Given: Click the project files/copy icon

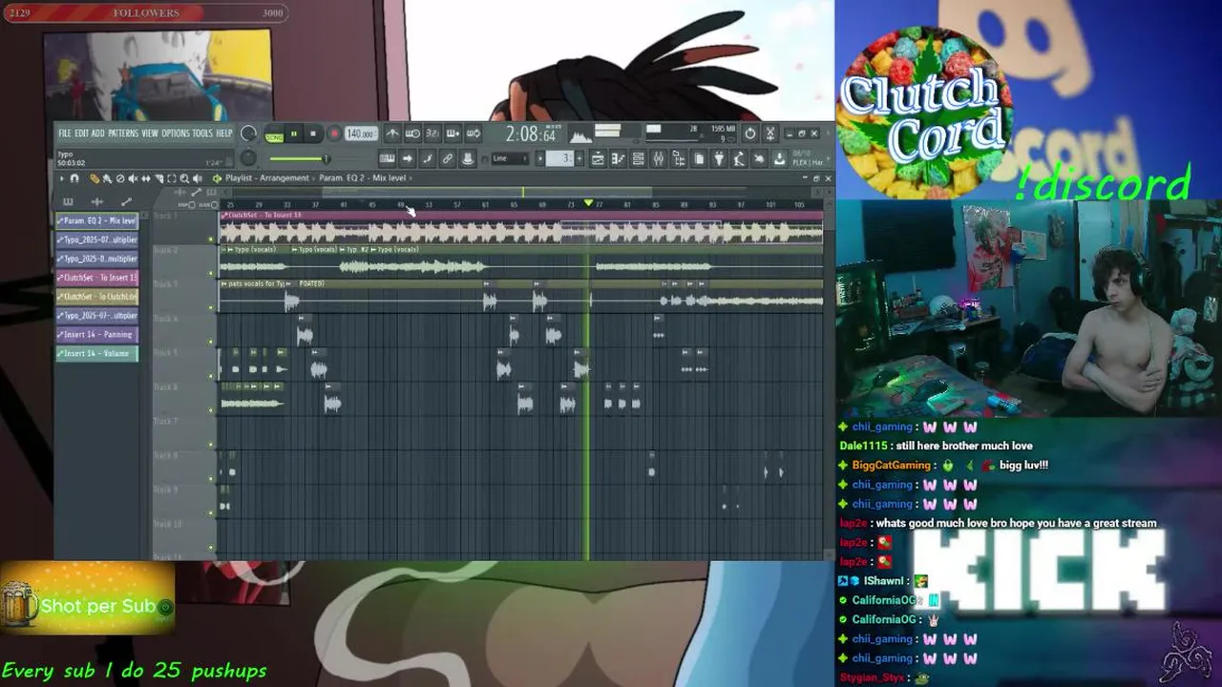Looking at the screenshot, I should (x=699, y=158).
